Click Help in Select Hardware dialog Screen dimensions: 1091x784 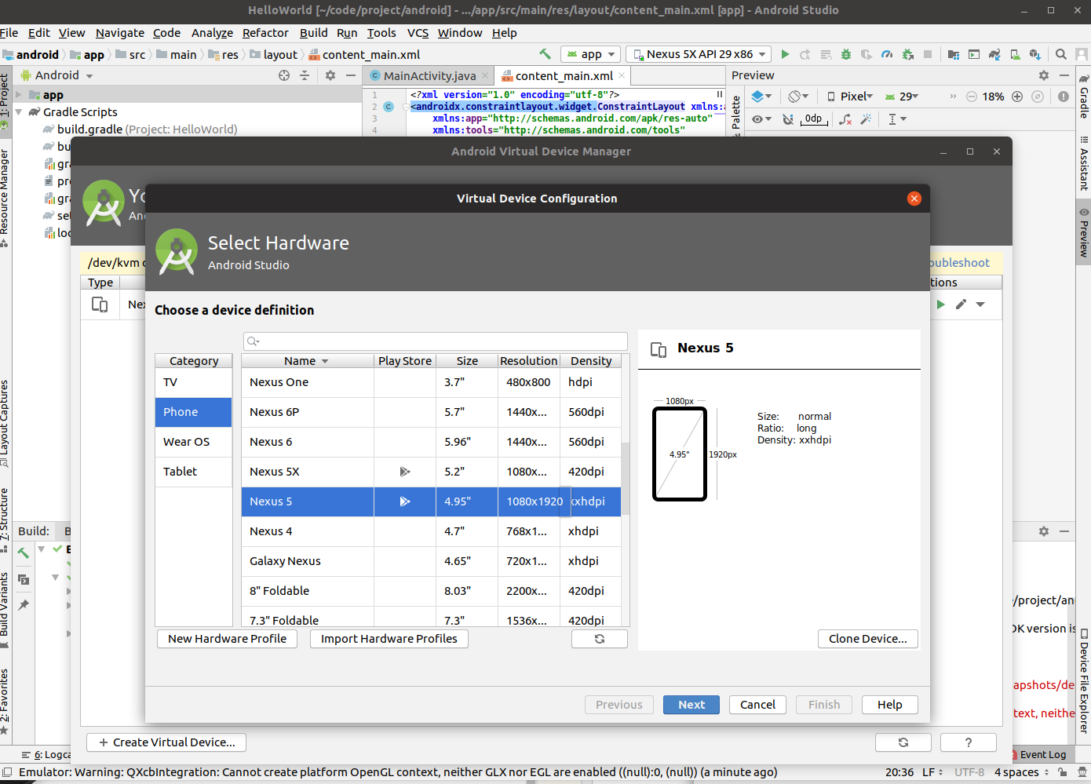[x=890, y=705]
